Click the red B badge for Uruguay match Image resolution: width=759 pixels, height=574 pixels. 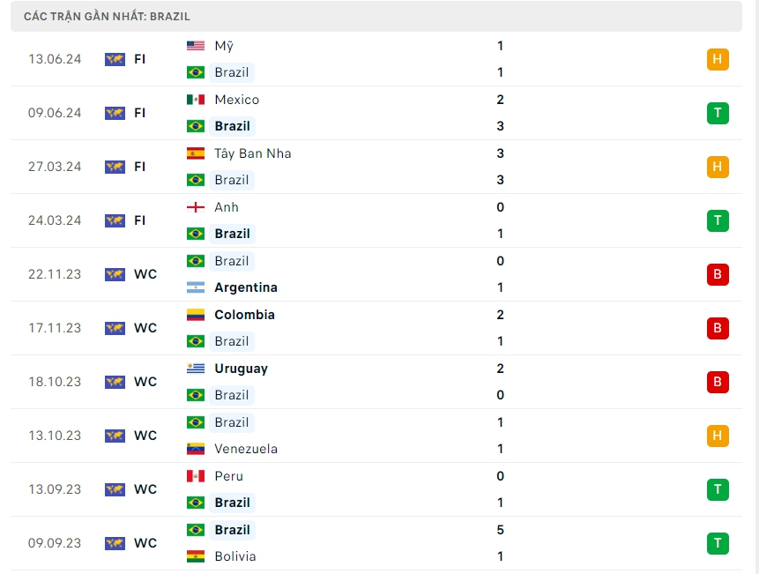tap(718, 382)
